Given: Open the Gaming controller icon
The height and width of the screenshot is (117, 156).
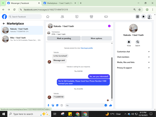Looking at the screenshot, I should 106,17.
